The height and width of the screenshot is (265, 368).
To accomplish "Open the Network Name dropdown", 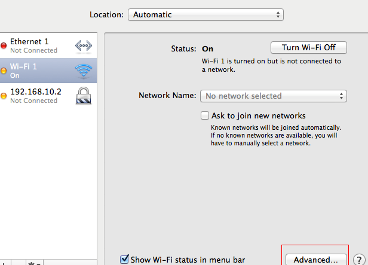I will click(x=274, y=96).
